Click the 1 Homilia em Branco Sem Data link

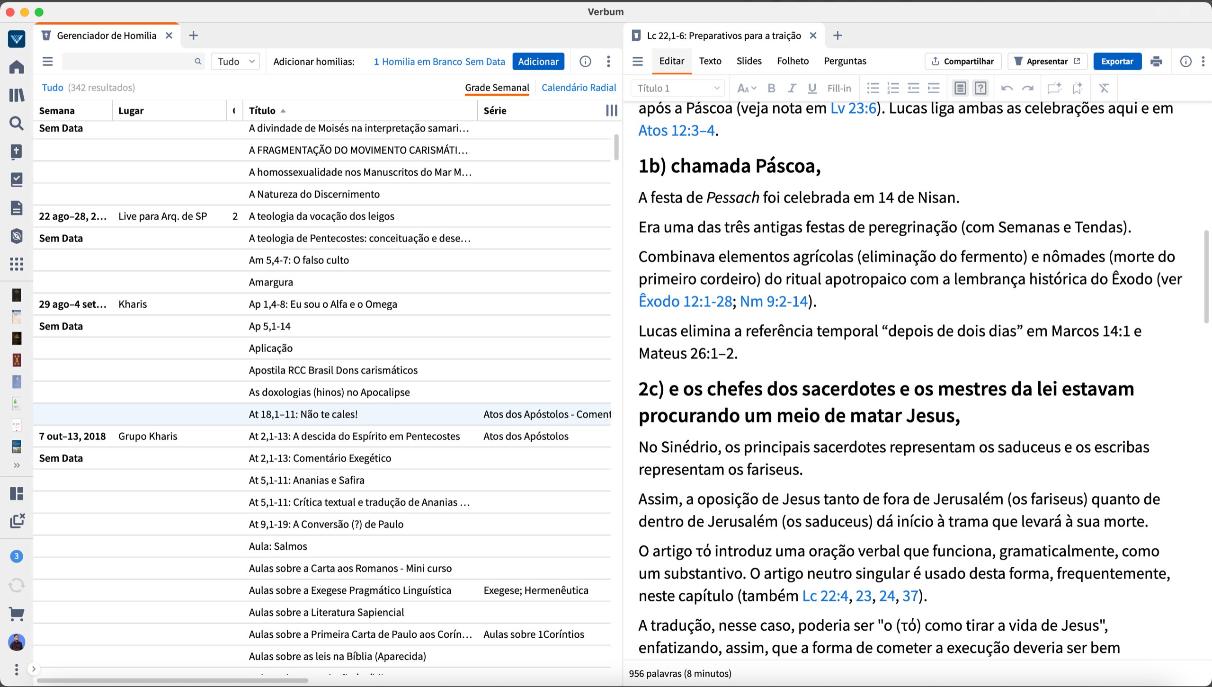439,62
